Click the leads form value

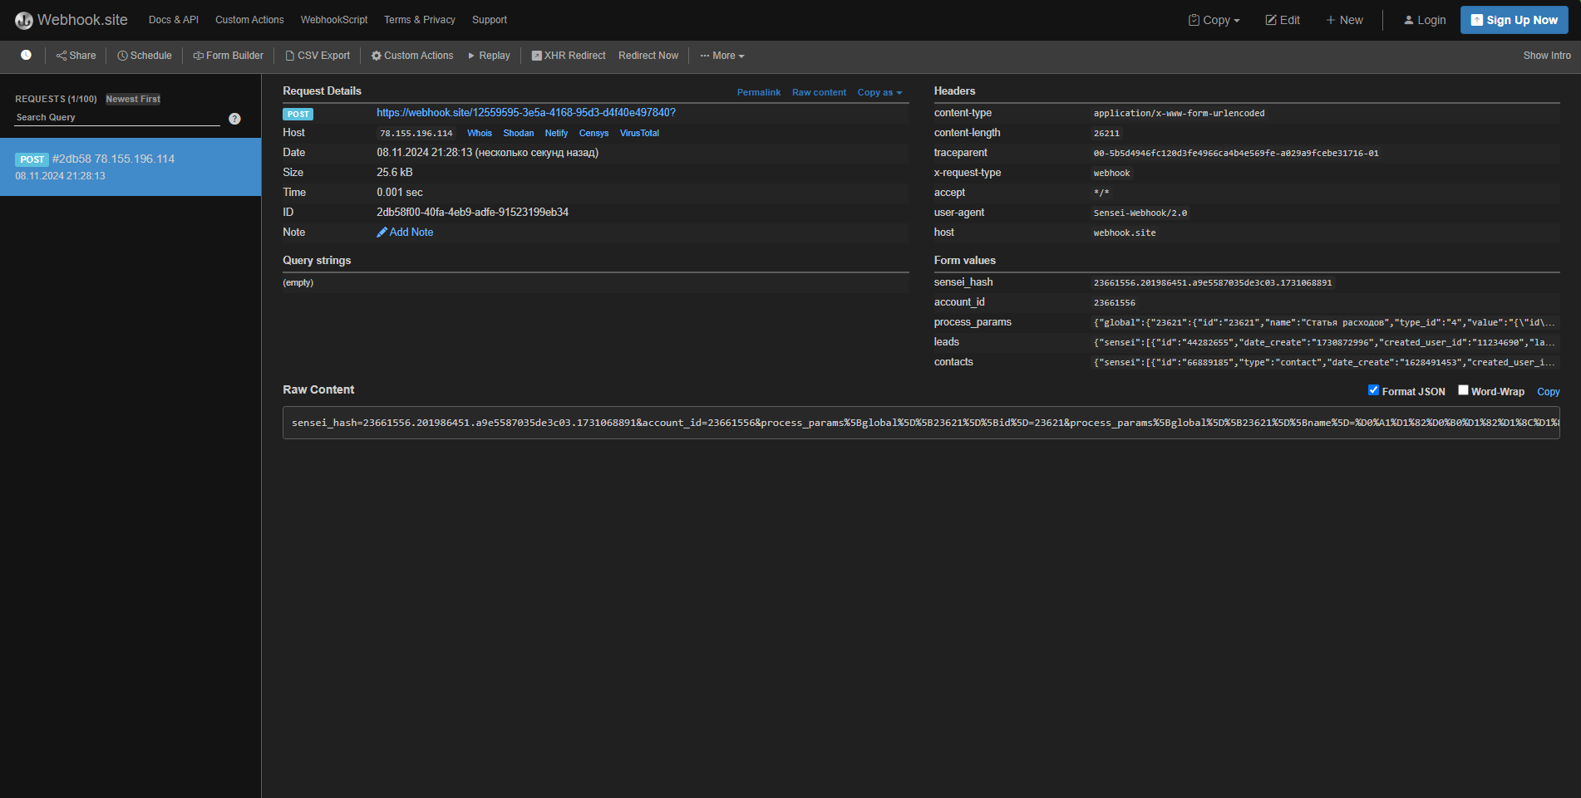pyautogui.click(x=1324, y=342)
